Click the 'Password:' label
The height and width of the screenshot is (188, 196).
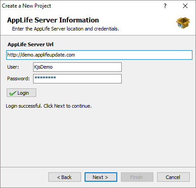18,79
